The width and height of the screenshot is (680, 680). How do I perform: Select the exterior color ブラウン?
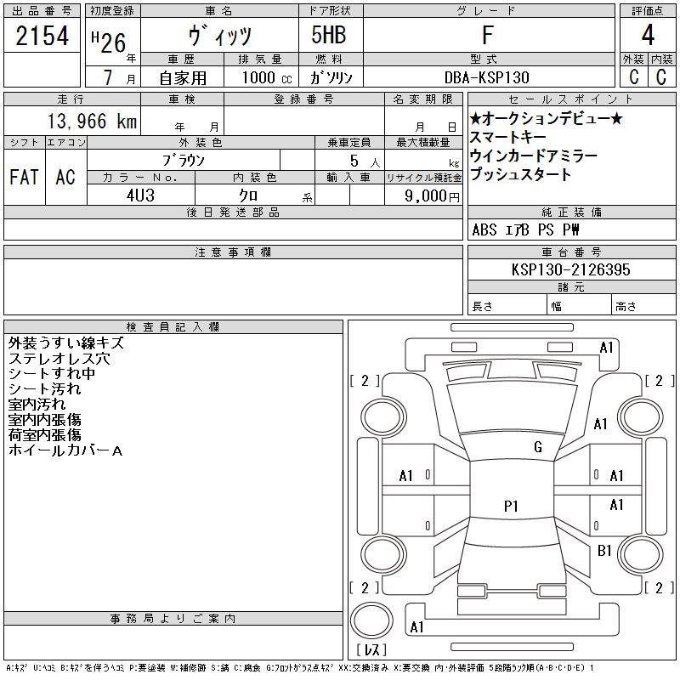(184, 161)
